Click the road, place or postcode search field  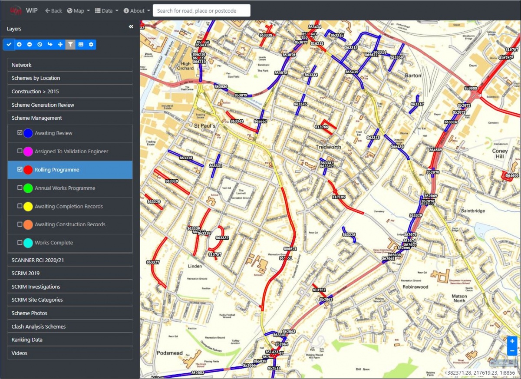(201, 11)
